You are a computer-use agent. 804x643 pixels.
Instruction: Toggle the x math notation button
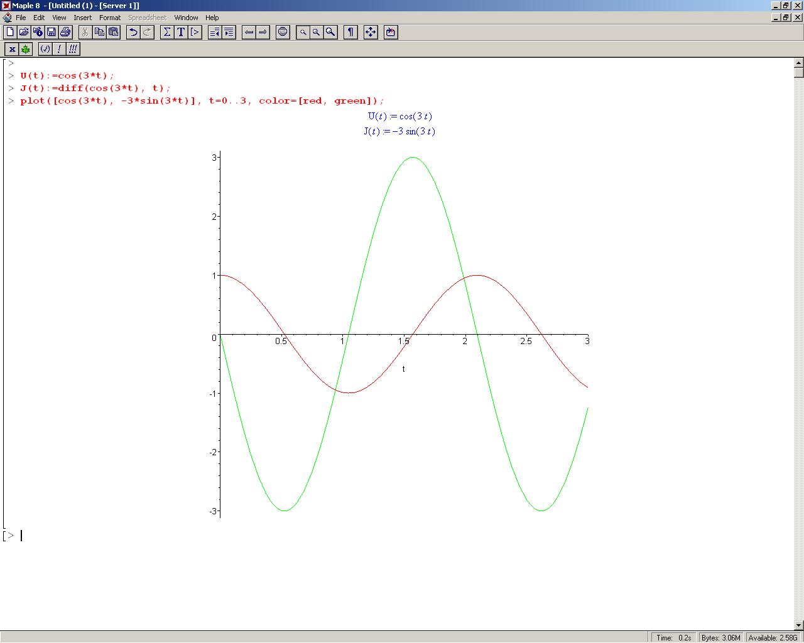pos(12,49)
